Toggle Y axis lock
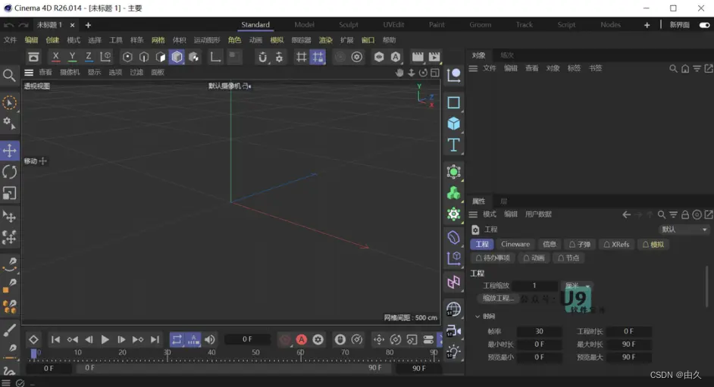This screenshot has height=387, width=714. 72,57
